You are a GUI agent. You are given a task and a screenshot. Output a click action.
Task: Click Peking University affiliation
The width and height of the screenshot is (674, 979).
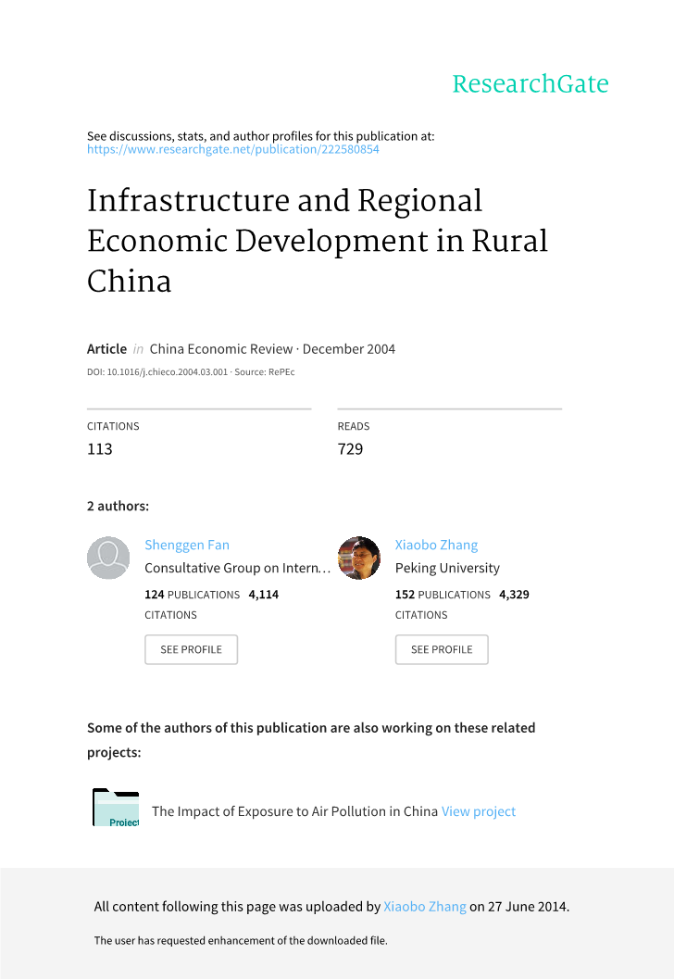[447, 568]
